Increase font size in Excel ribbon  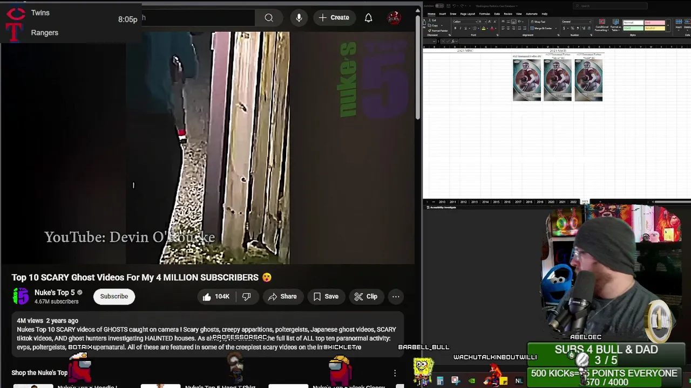(490, 22)
